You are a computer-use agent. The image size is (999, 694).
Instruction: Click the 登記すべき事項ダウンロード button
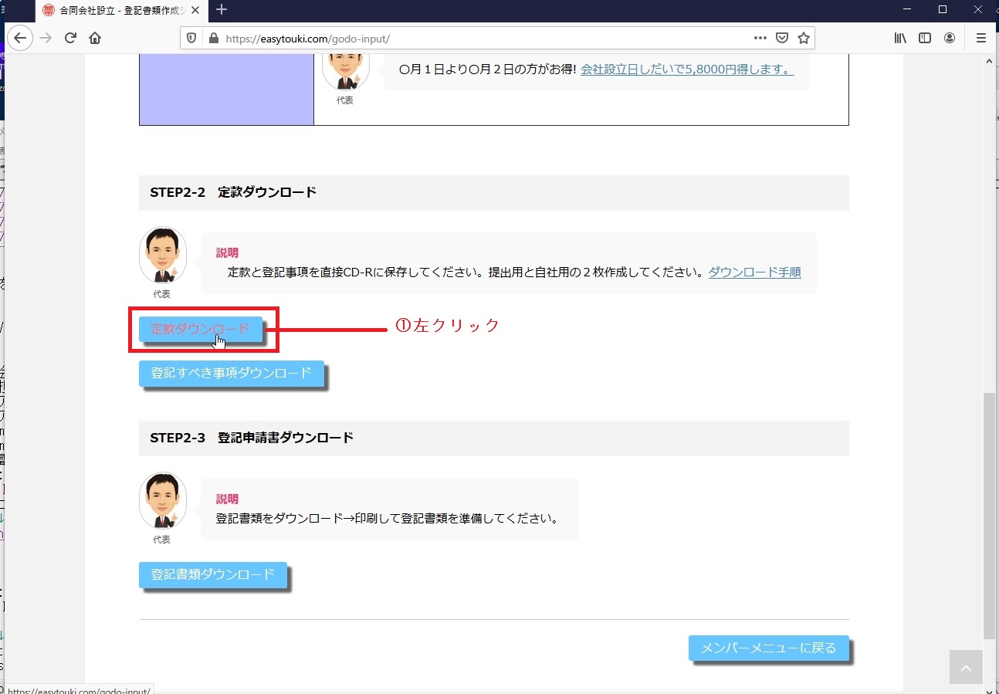(231, 374)
